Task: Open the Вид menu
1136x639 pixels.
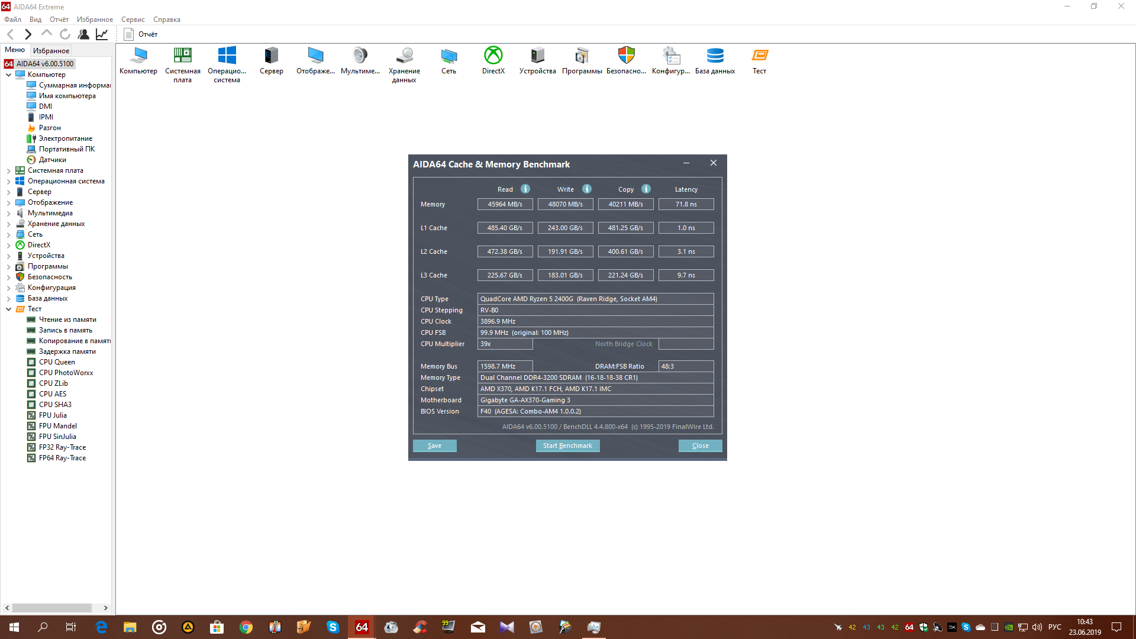Action: tap(35, 20)
